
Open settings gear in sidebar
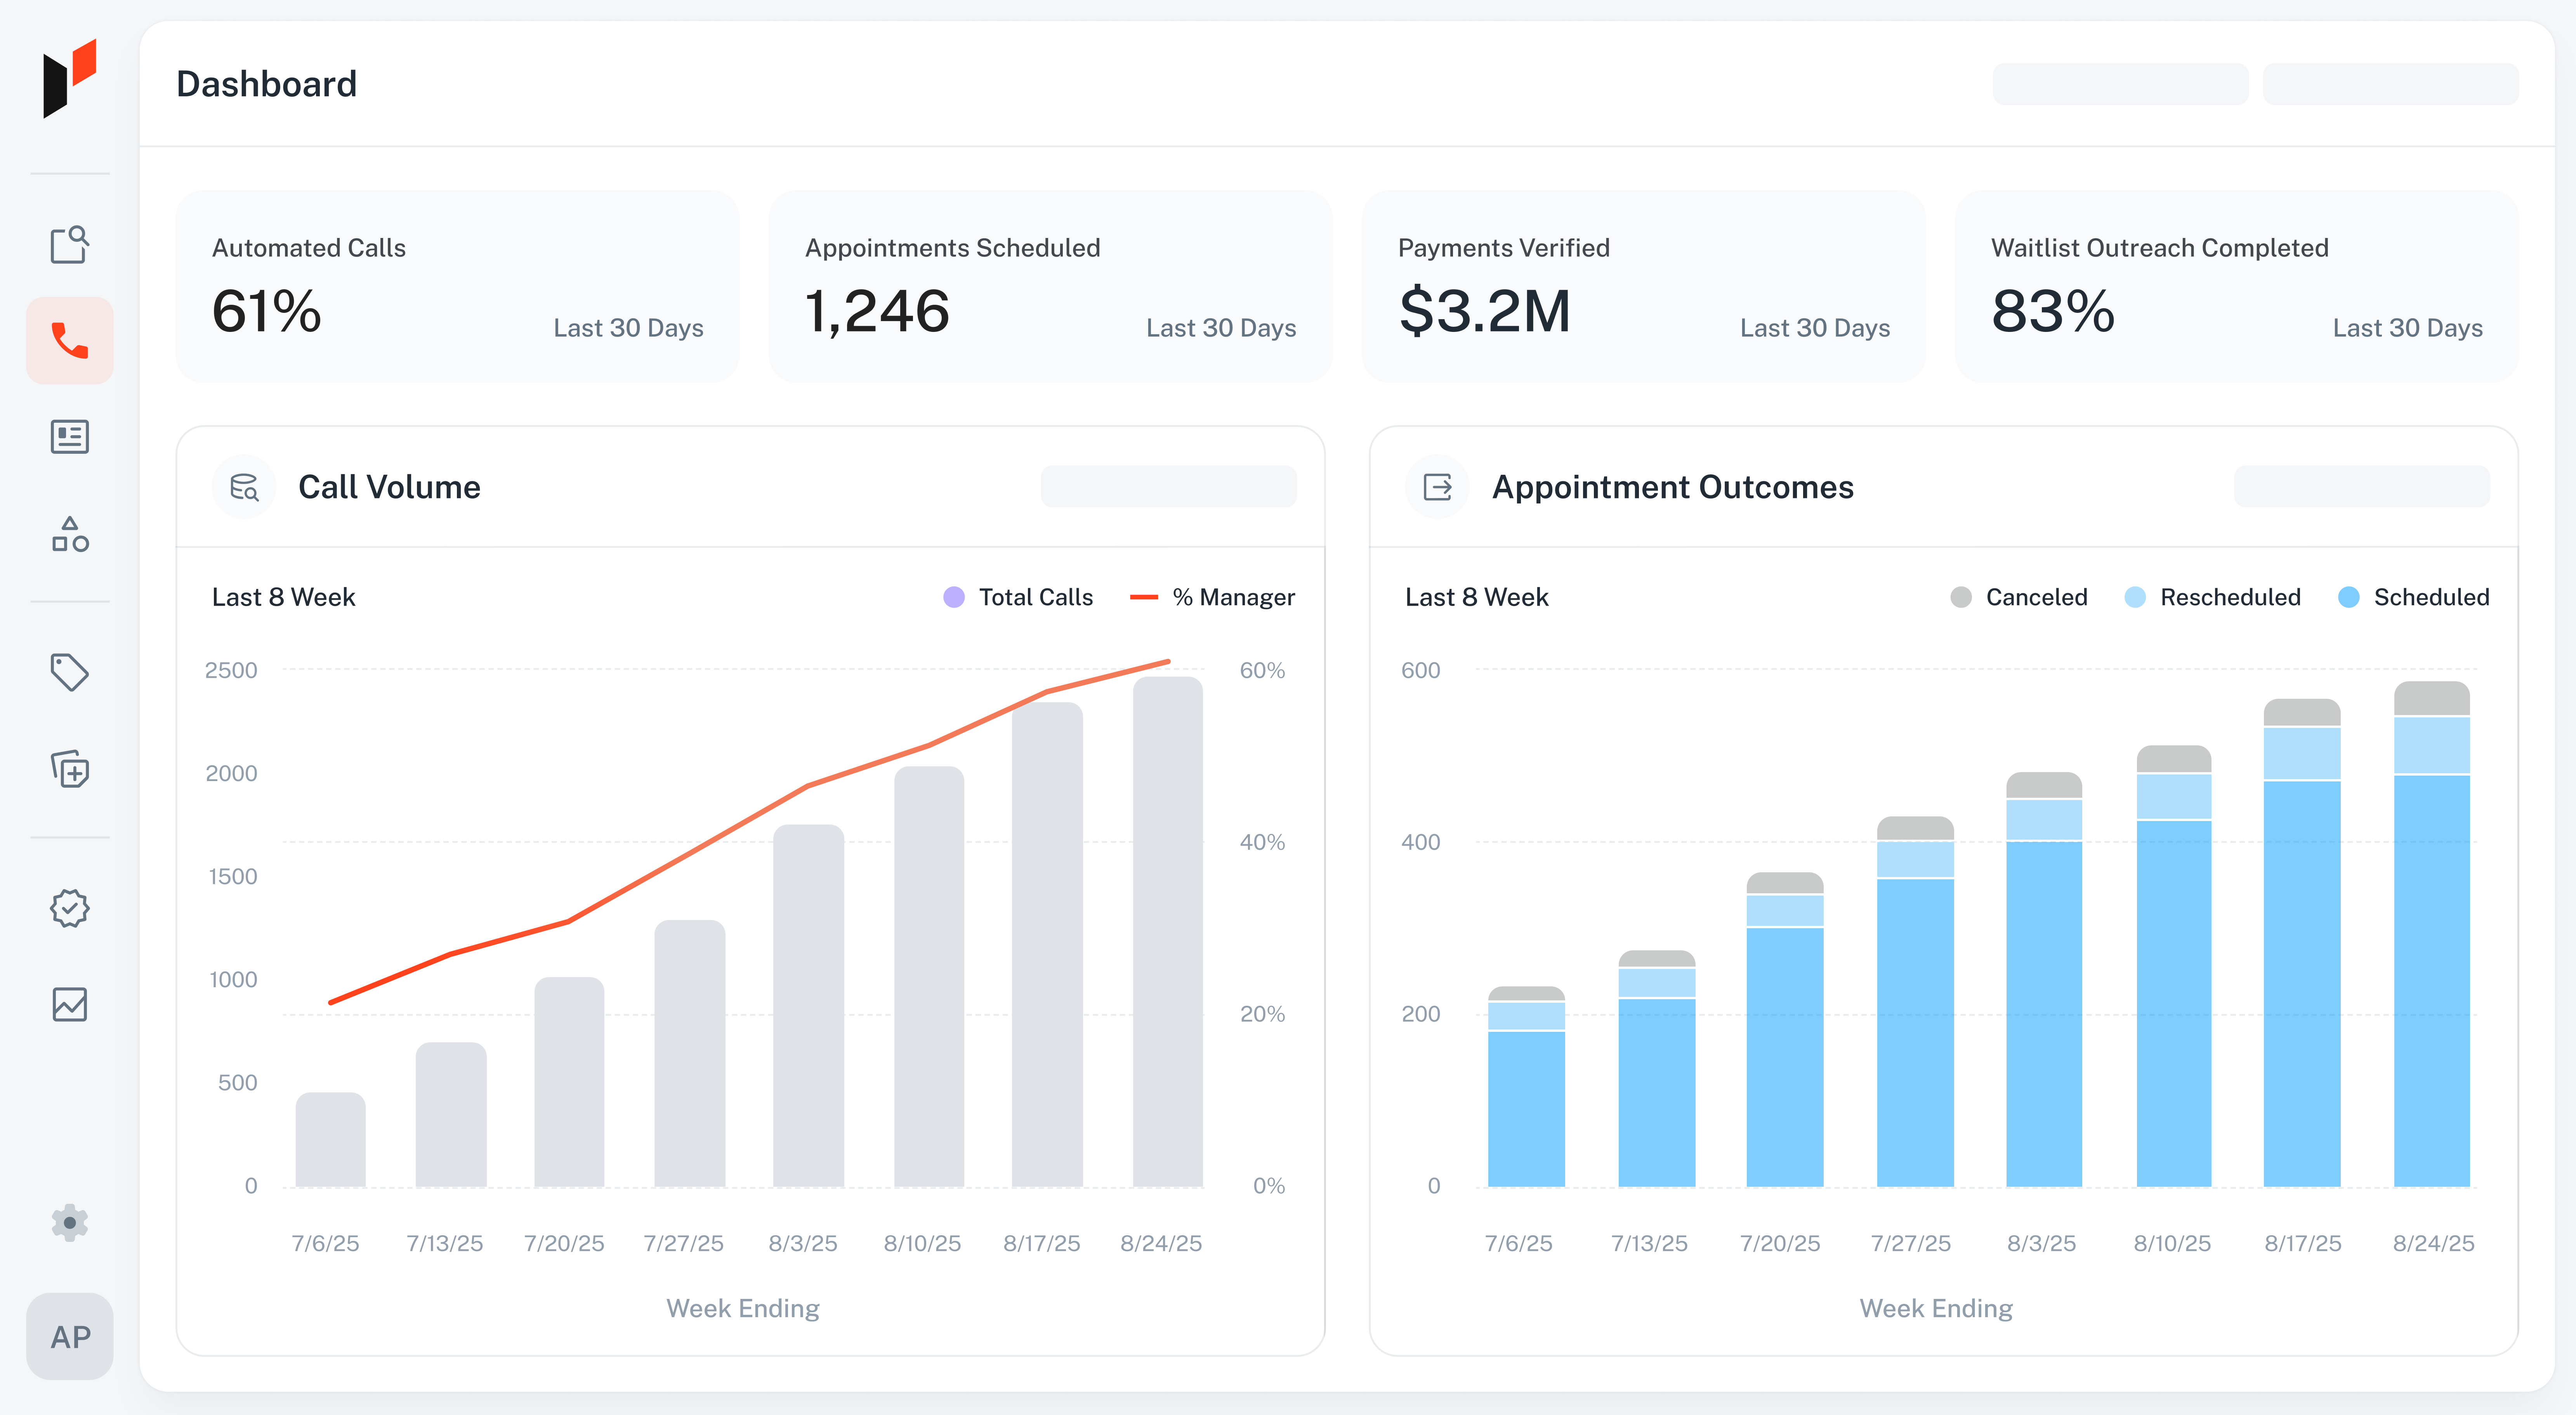point(70,1222)
